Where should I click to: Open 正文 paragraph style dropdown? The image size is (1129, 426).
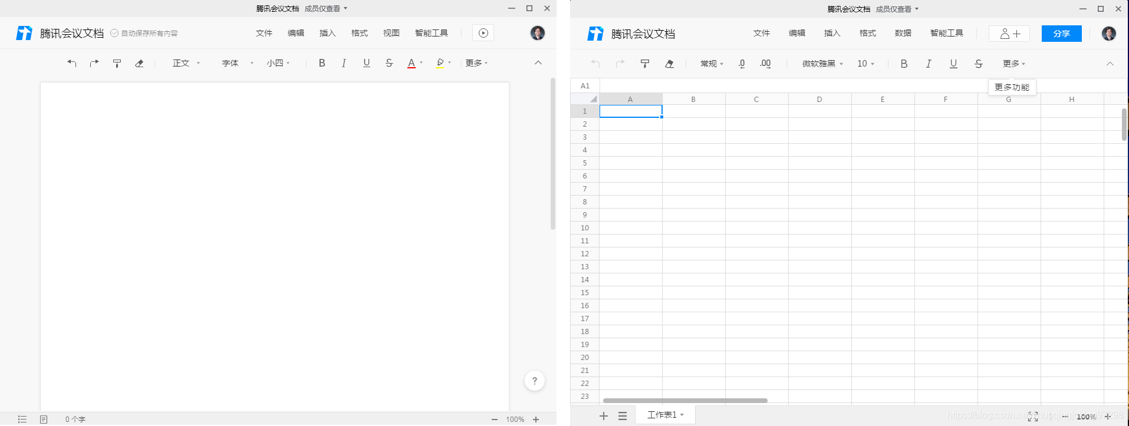[186, 63]
